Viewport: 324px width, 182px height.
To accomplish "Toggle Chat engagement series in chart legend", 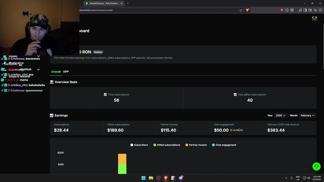I will 224,145.
